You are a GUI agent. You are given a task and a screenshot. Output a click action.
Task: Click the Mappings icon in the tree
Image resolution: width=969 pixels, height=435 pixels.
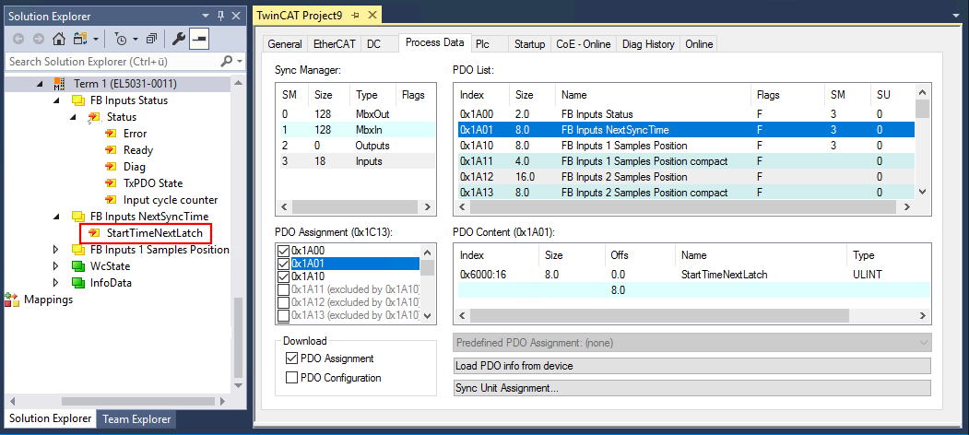pyautogui.click(x=12, y=300)
